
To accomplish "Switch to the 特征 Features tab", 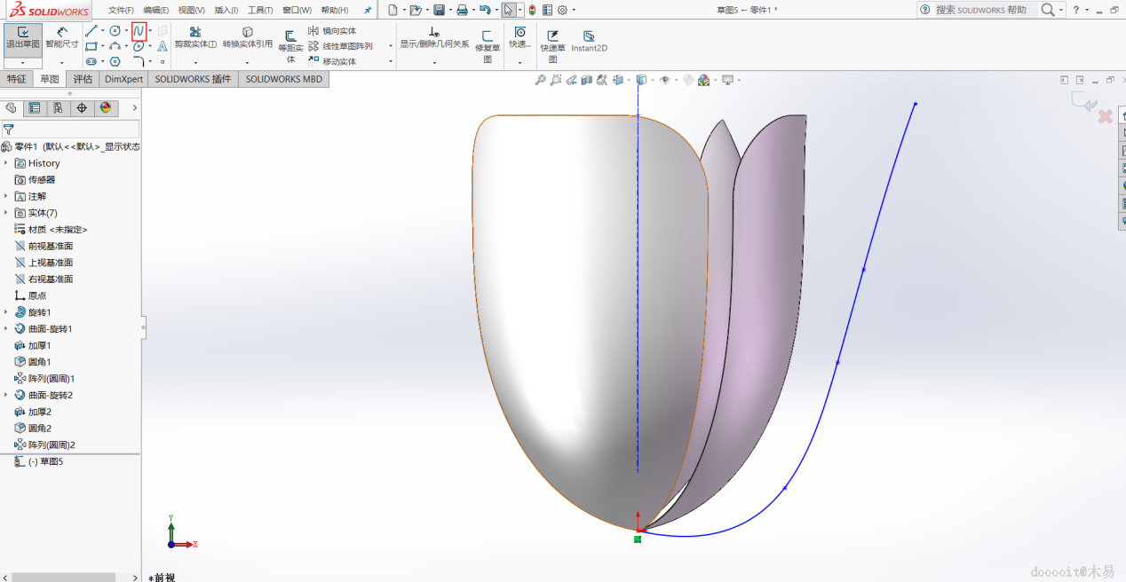I will (17, 79).
